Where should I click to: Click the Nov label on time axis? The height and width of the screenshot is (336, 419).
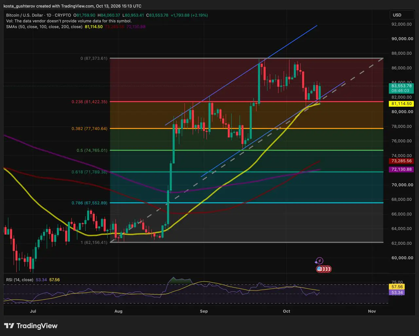tap(372, 311)
